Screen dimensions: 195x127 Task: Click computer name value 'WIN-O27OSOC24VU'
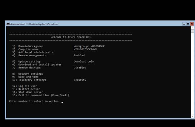coord(85,49)
